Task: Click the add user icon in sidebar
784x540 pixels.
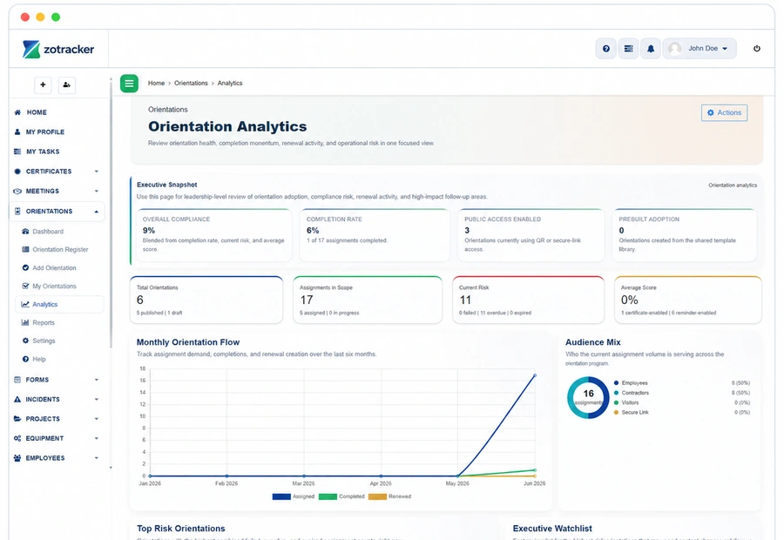Action: (x=66, y=84)
